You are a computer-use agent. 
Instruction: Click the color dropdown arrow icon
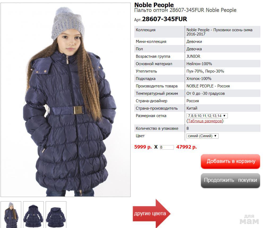(x=215, y=136)
